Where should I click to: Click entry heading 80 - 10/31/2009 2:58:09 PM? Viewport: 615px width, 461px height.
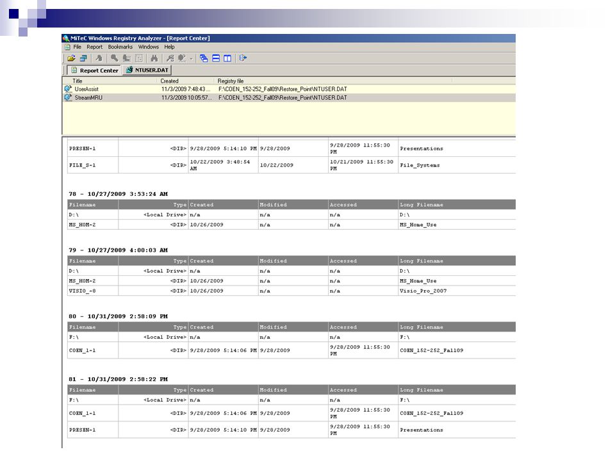tap(118, 316)
